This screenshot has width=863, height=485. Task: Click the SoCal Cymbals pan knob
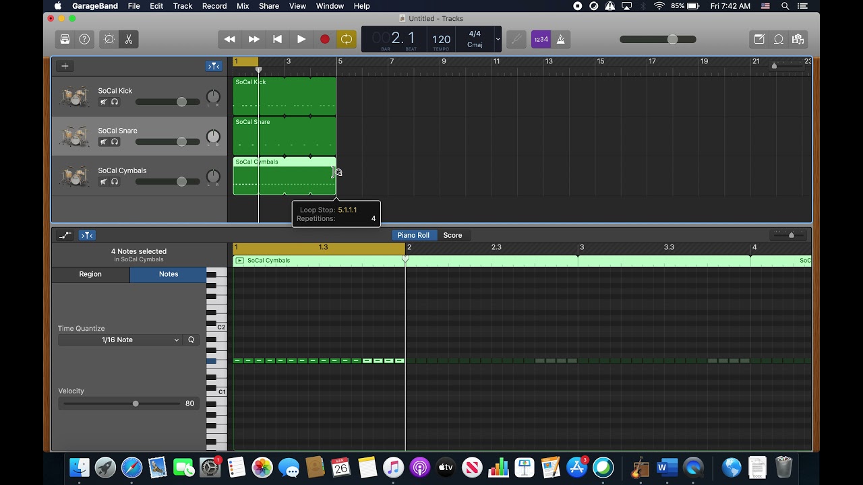click(x=213, y=176)
